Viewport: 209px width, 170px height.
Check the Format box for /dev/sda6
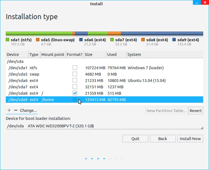pos(75,80)
